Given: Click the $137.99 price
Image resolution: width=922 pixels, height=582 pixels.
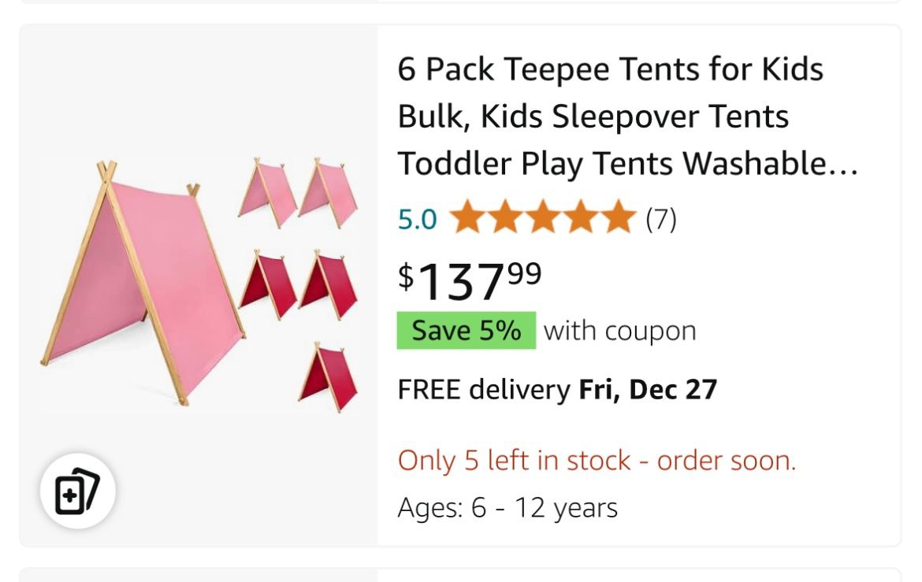Looking at the screenshot, I should pyautogui.click(x=470, y=280).
